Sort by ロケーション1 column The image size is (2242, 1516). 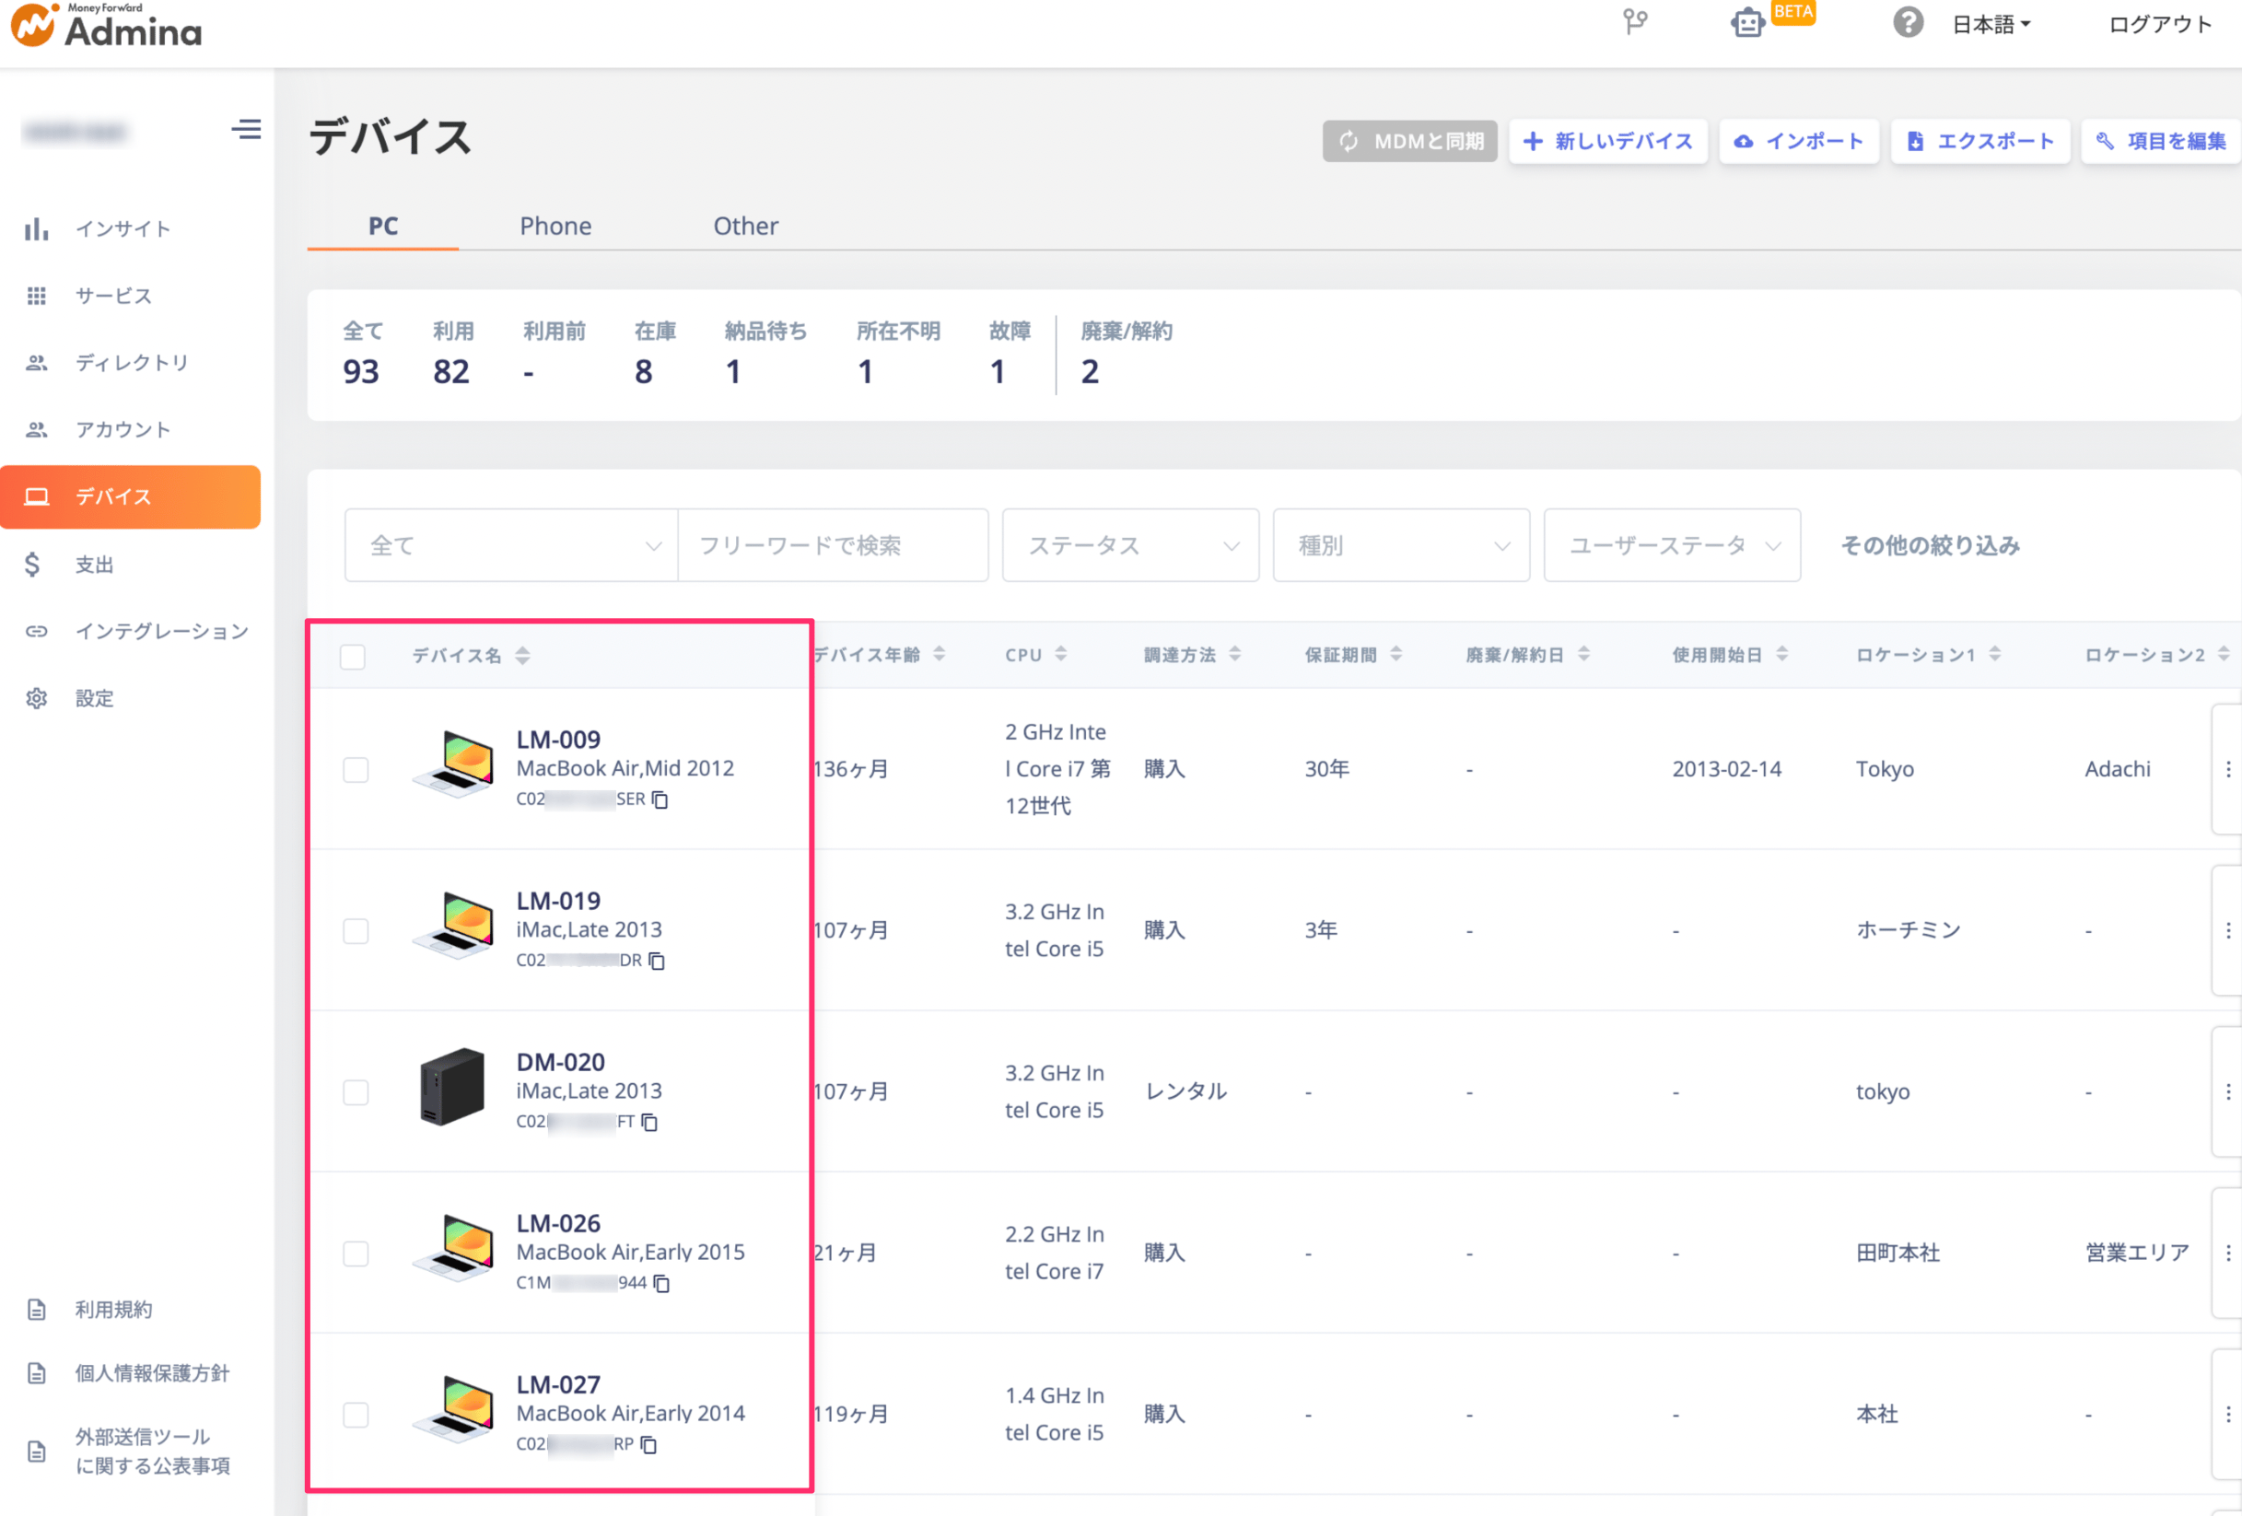click(1995, 654)
